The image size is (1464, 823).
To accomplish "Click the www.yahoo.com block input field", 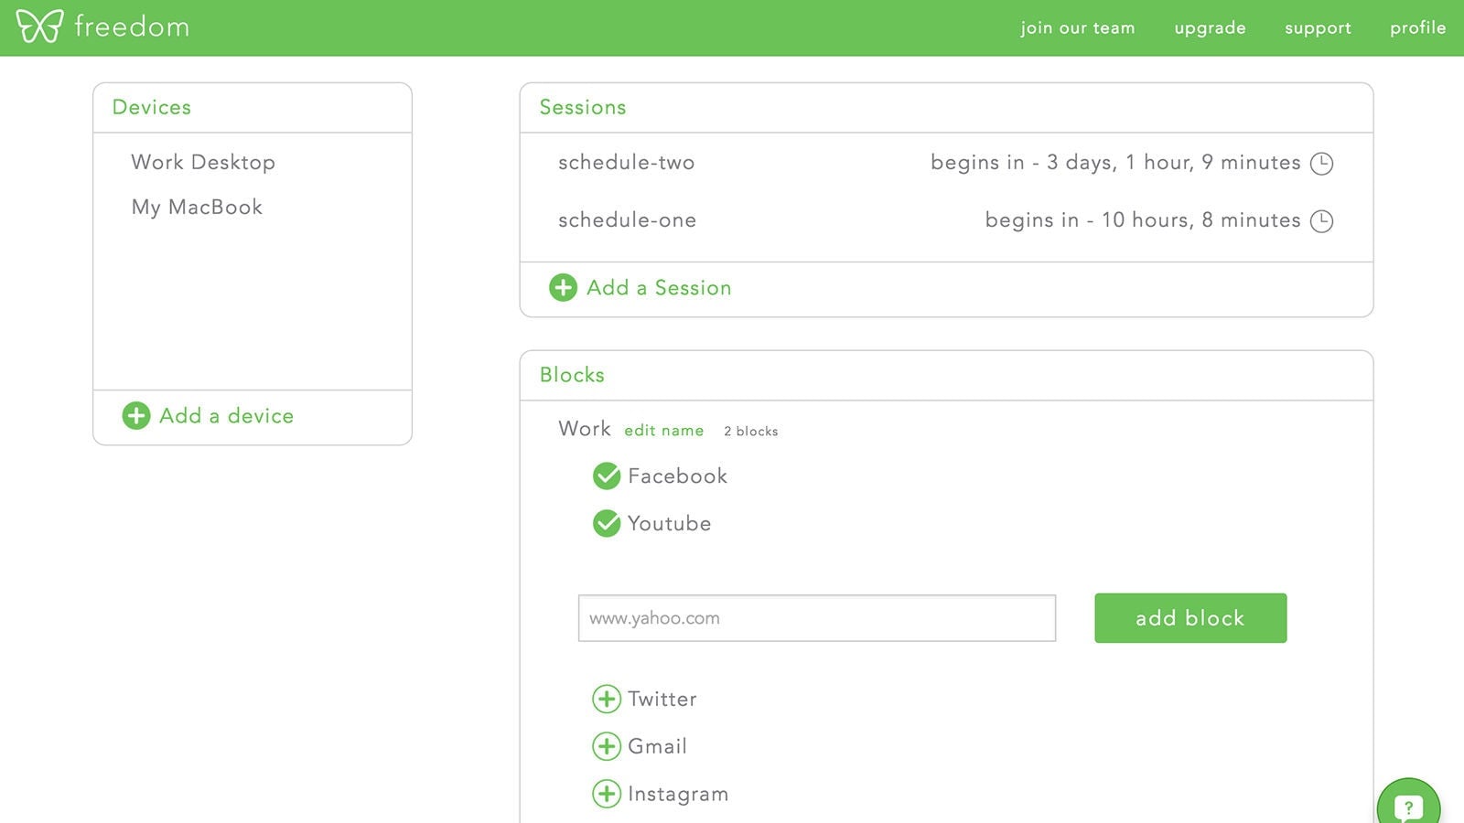I will point(816,618).
